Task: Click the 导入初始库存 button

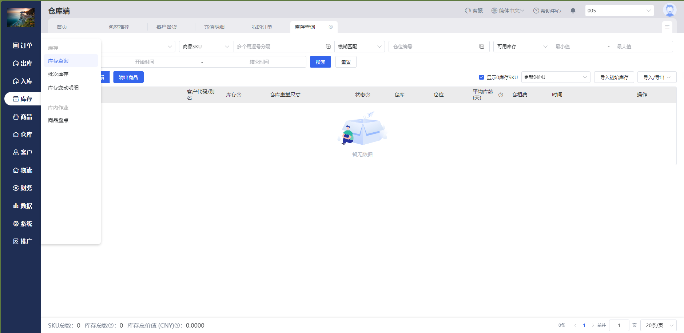Action: 614,77
